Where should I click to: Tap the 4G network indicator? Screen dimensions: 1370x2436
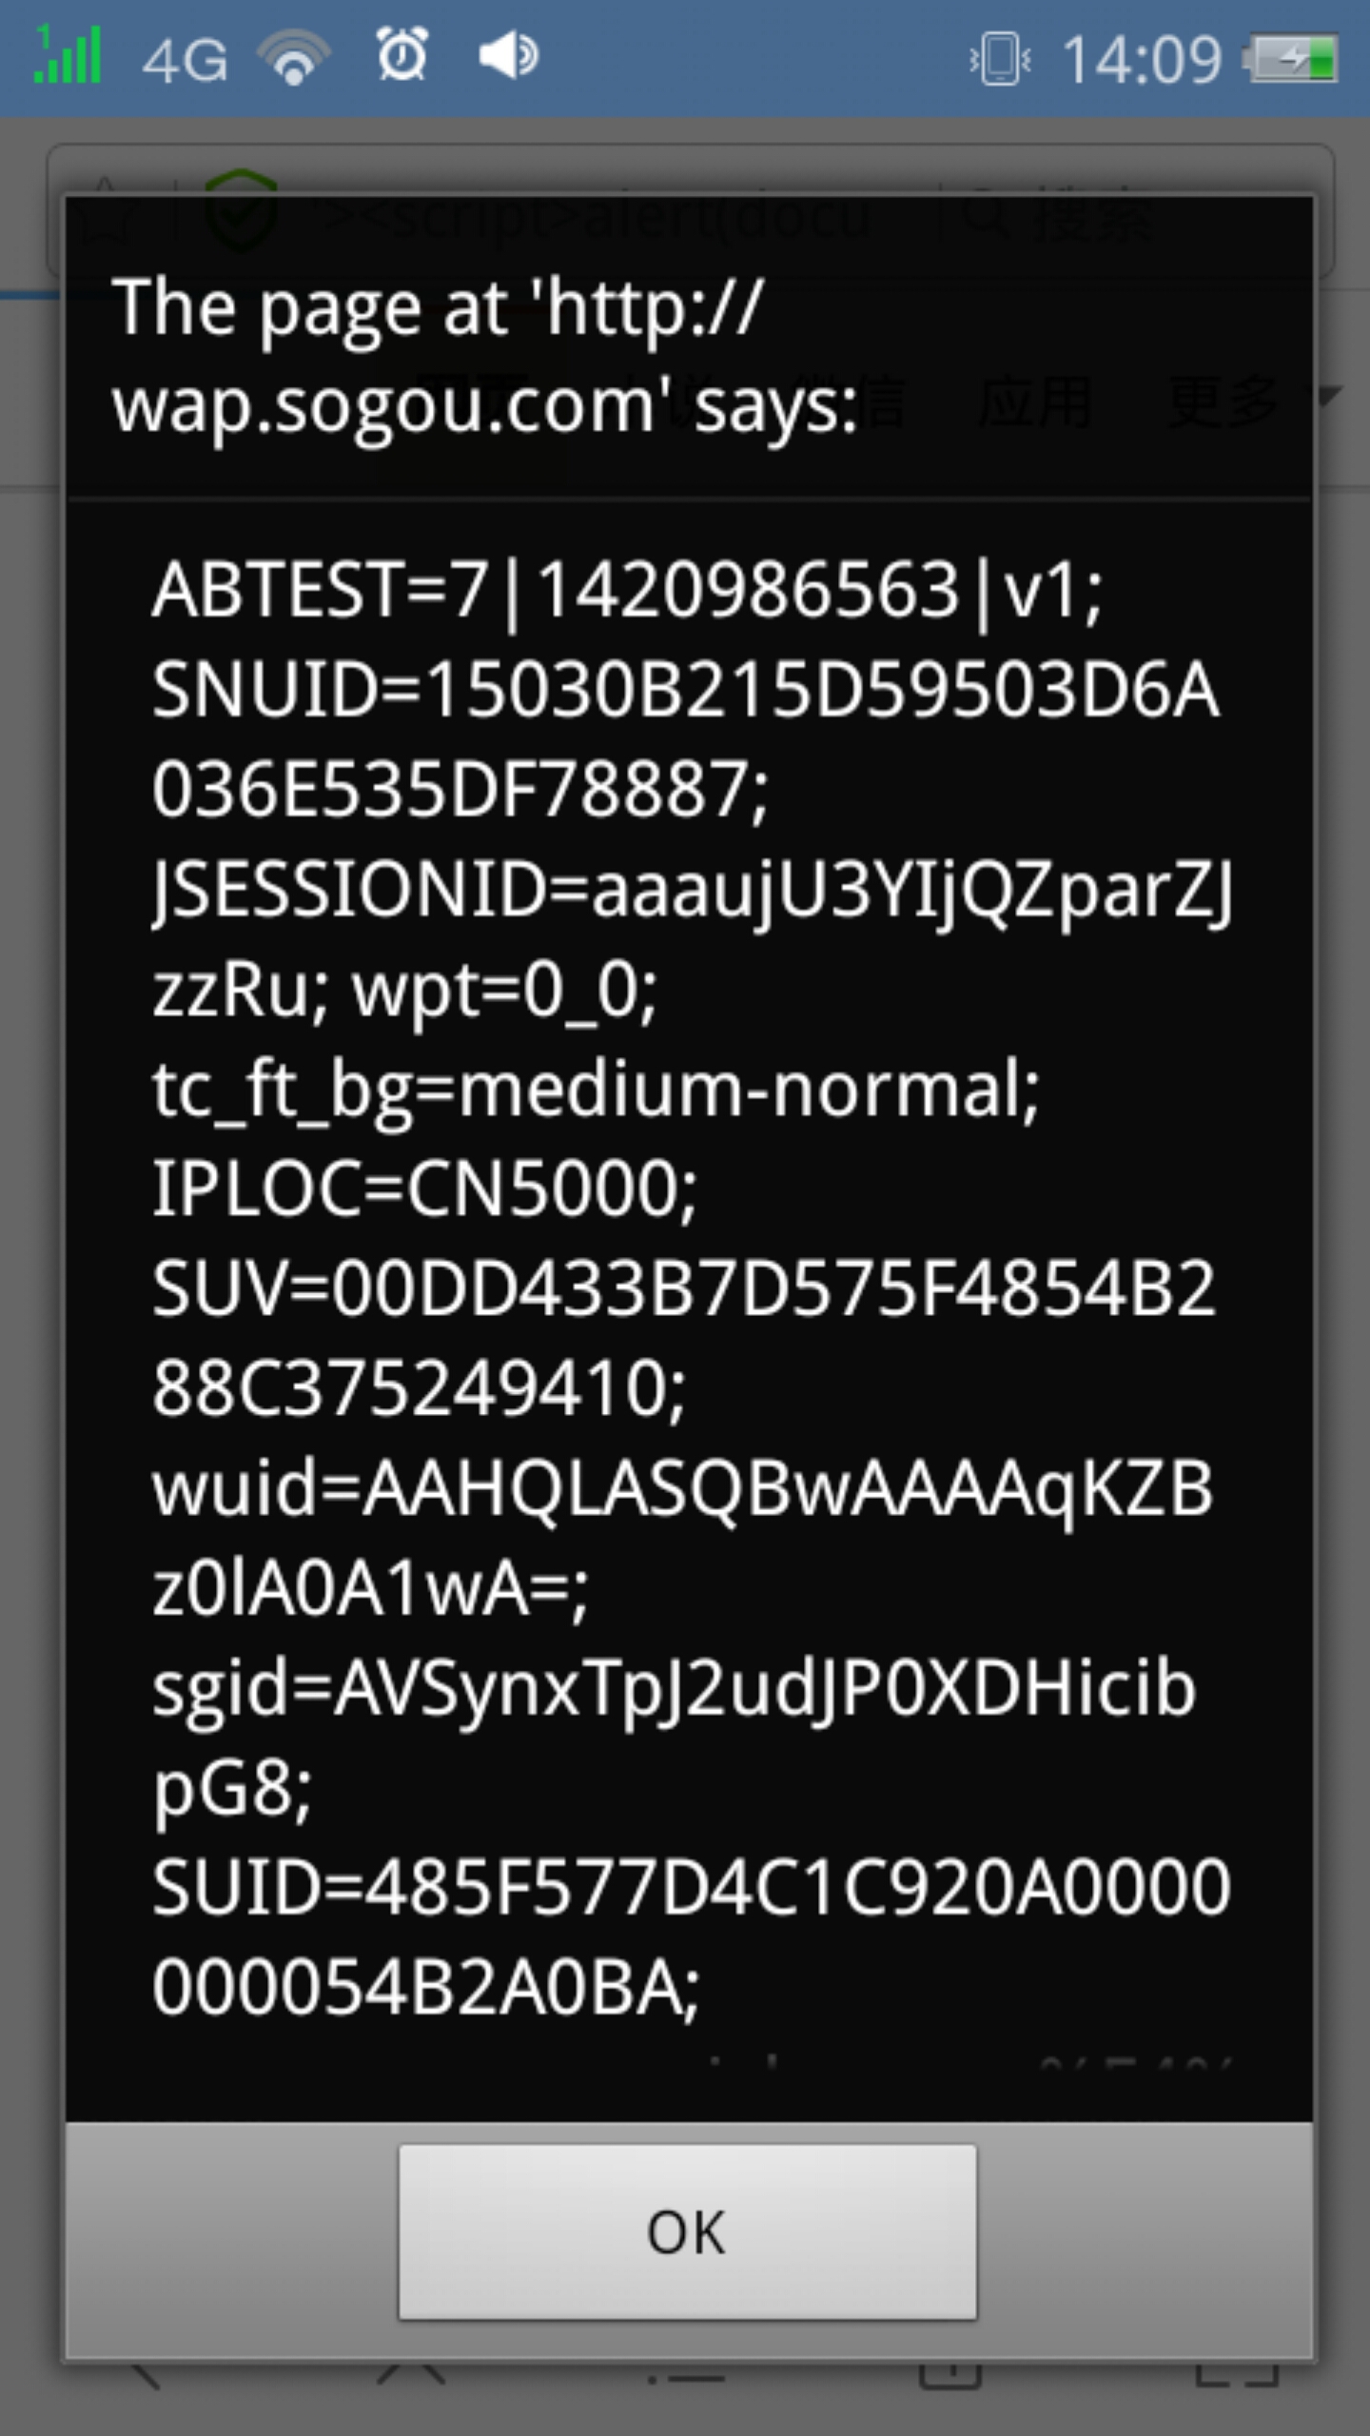[x=185, y=61]
